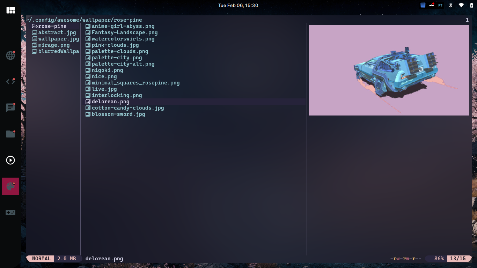This screenshot has width=477, height=268.
Task: Select blossom-sword.jpg in the list
Action: (x=118, y=114)
